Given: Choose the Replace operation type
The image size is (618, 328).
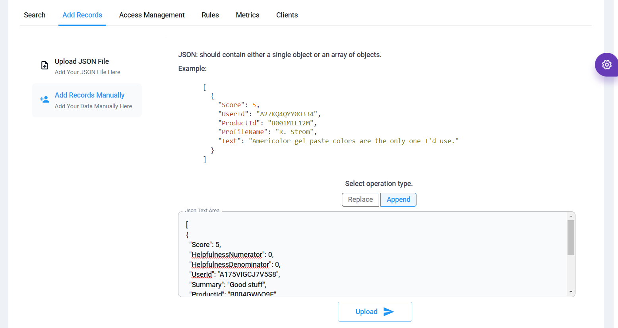Looking at the screenshot, I should pos(360,199).
